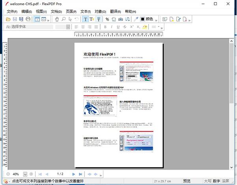237x185 pixels.
Task: Toggle the single-page layout view button
Action: [x=37, y=19]
